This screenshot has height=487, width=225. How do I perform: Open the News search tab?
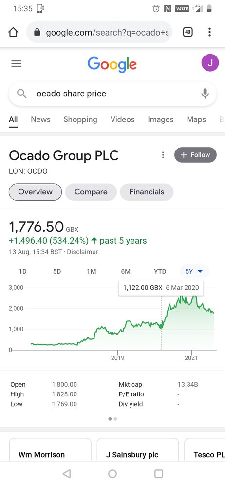pos(40,120)
